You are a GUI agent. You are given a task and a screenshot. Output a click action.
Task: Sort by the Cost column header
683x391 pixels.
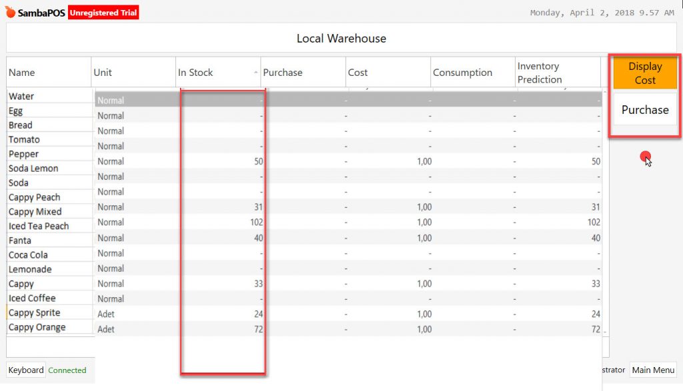coord(388,72)
